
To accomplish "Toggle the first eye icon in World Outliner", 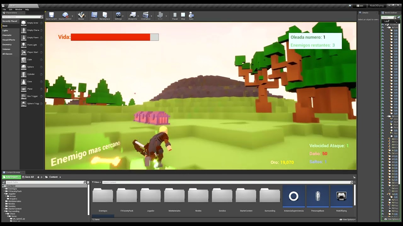I will click(x=383, y=24).
